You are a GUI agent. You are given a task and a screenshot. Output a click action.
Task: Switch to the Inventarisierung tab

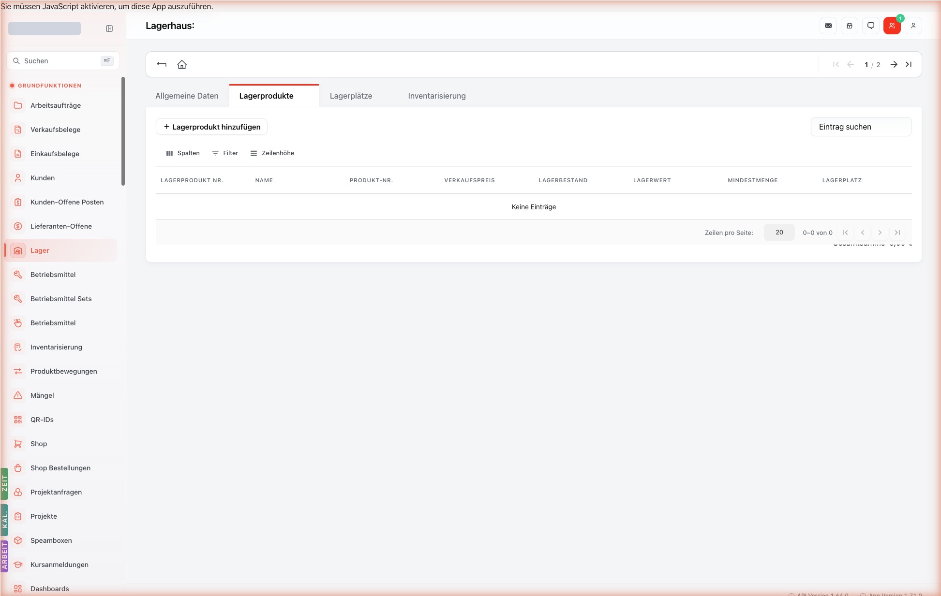(x=437, y=96)
